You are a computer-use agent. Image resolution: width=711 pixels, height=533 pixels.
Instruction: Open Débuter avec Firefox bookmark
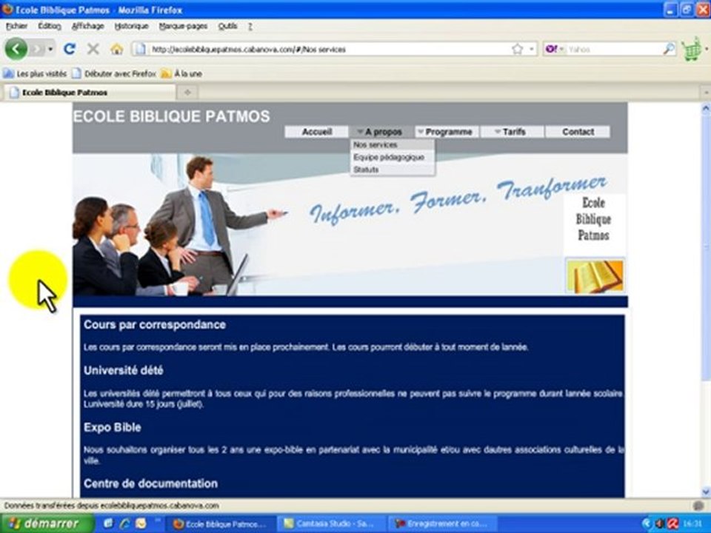click(x=114, y=73)
